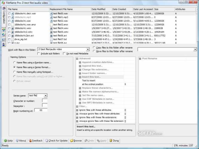Click the icon beside test file01.mp3

click(51, 17)
